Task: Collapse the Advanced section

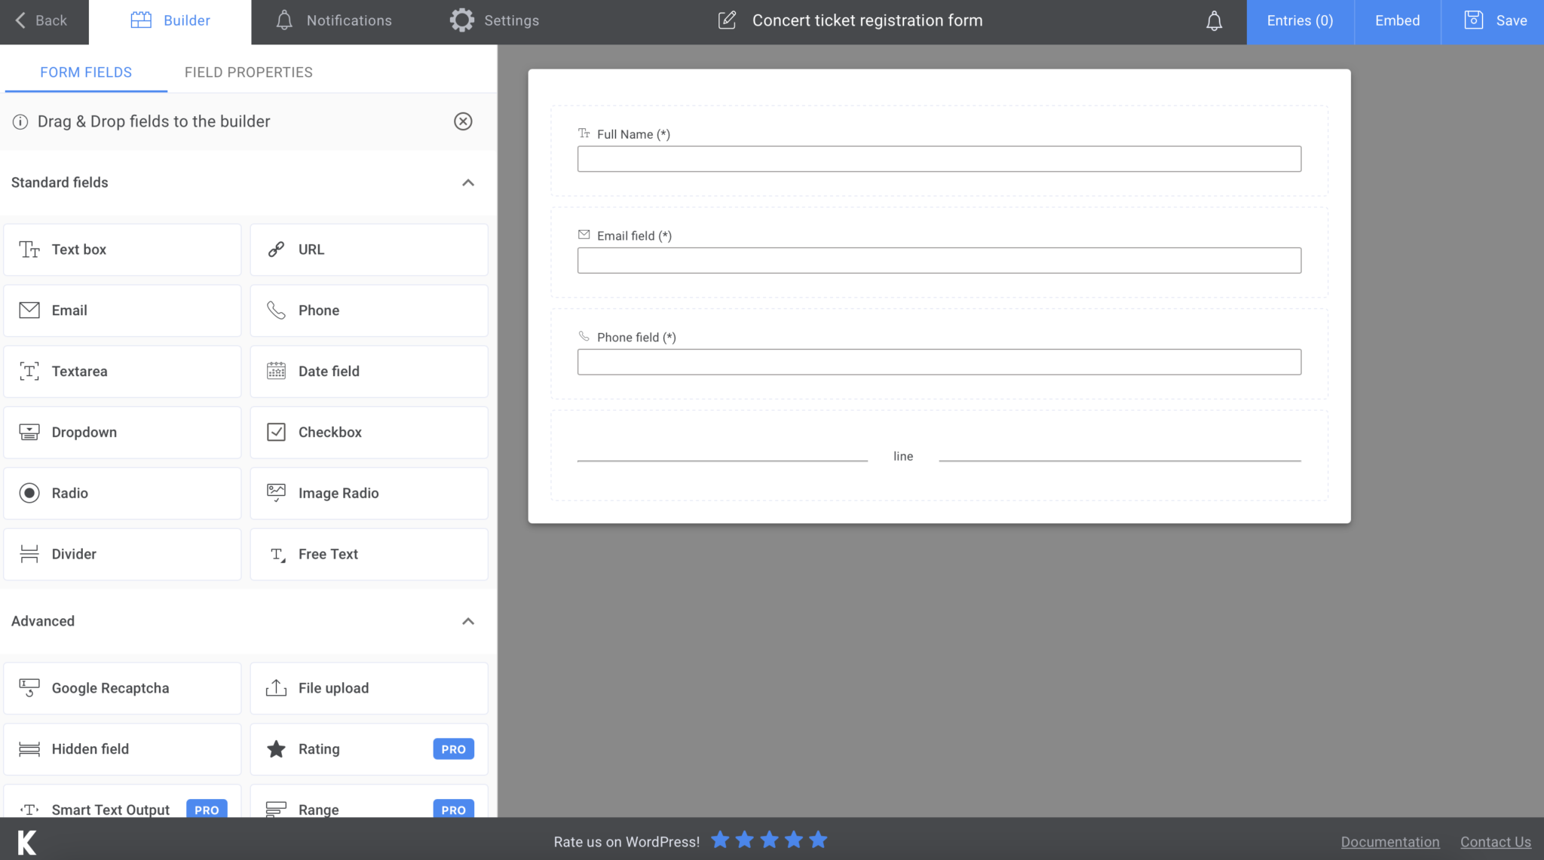Action: [x=468, y=621]
